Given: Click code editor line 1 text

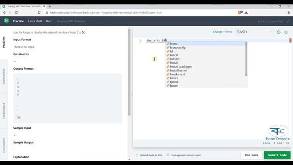Looking at the screenshot, I should click(x=157, y=41).
